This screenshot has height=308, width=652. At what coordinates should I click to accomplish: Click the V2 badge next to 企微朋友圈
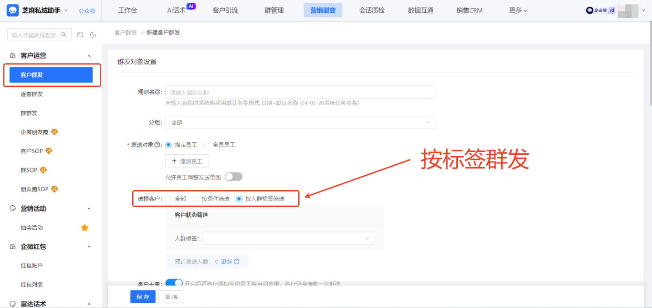(x=54, y=132)
